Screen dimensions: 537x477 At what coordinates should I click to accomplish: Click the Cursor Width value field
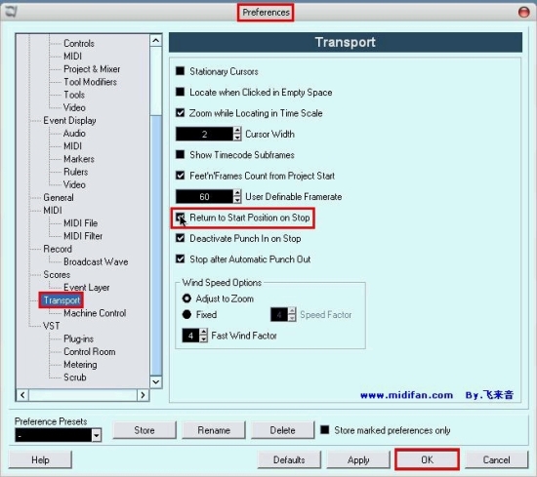pyautogui.click(x=204, y=134)
